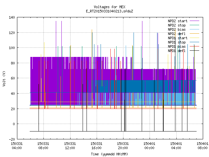Click the NPD1 stop legend label
Viewport: 209px width, 157px height.
tap(177, 42)
